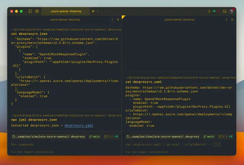Image resolution: width=244 pixels, height=165 pixels.
Task: Focus the left pane Run commands input
Action: click(65, 145)
